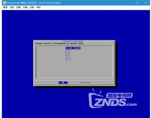Click the VirtualBox icon in title bar
This screenshot has width=151, height=118.
tap(5, 3)
